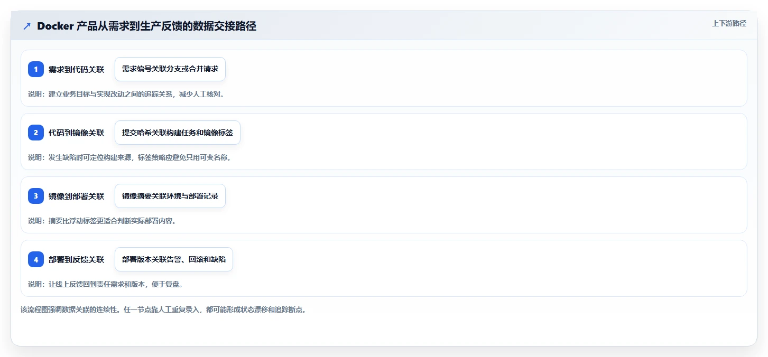Click the arrow icon beside the Docker title
The width and height of the screenshot is (768, 357).
point(27,26)
